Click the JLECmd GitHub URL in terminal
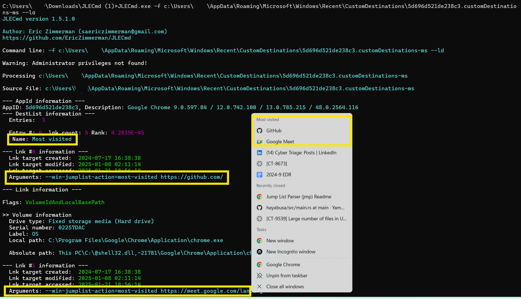This screenshot has height=299, width=521. coord(66,38)
